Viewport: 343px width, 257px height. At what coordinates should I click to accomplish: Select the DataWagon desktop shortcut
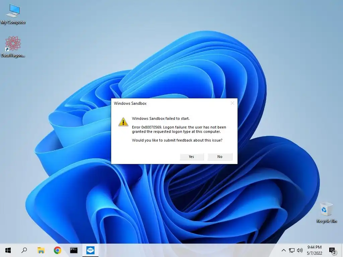click(x=13, y=47)
